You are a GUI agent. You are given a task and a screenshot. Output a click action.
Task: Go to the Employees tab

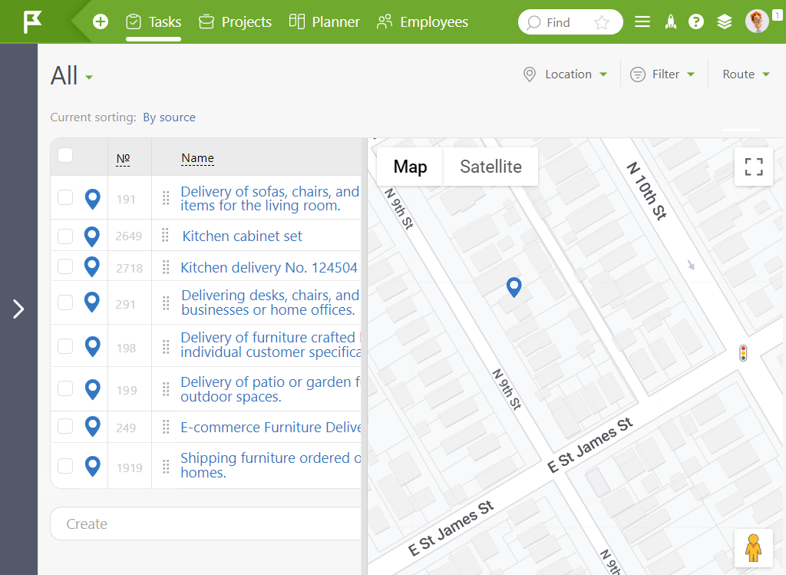(x=422, y=22)
